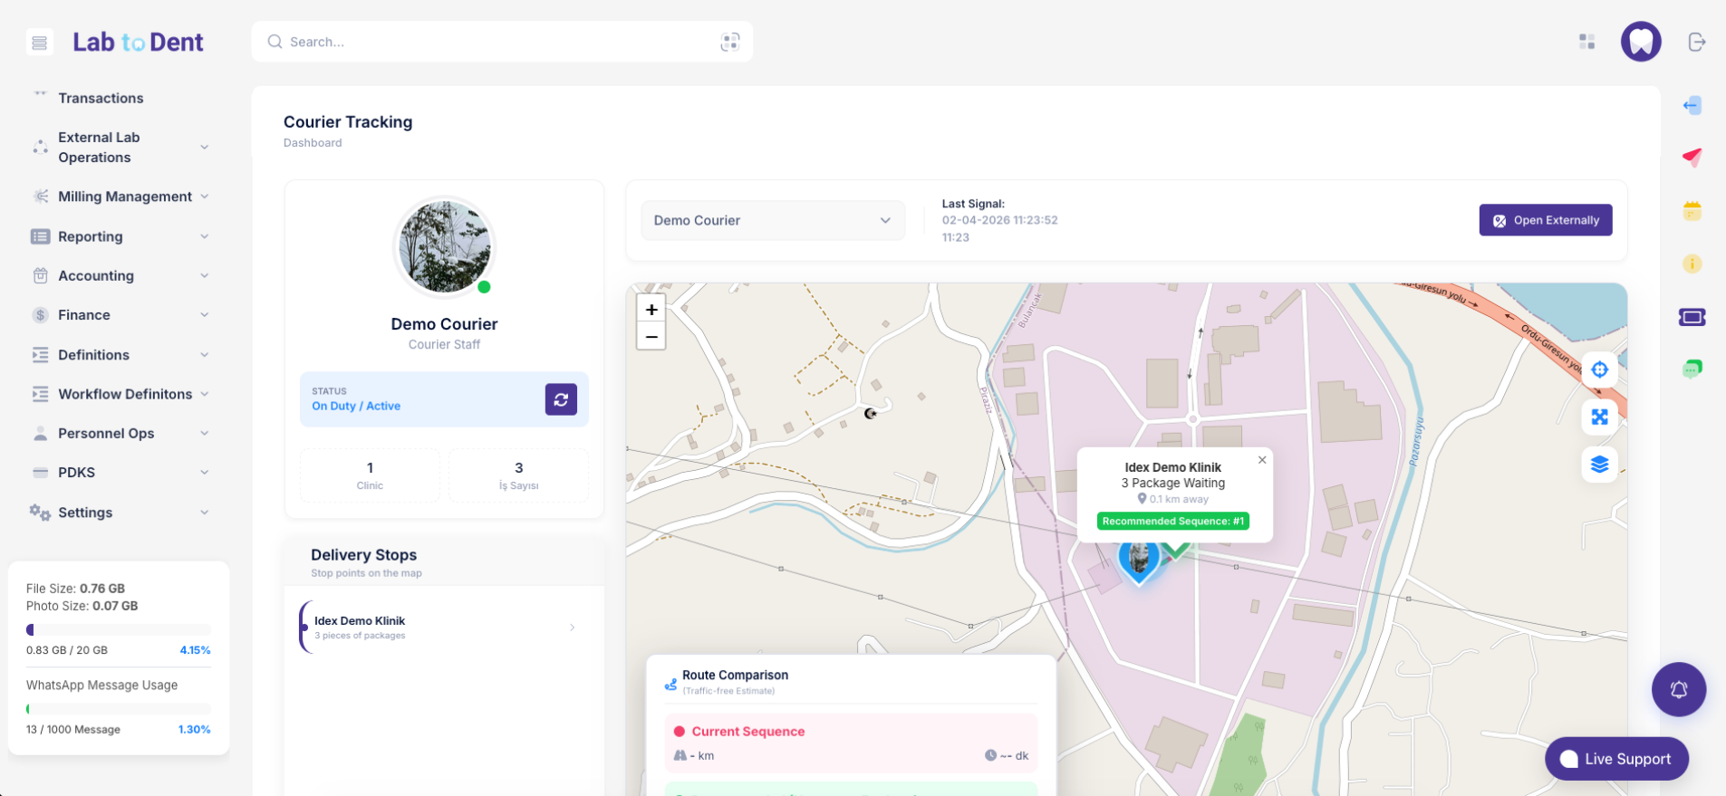Type in the Search field
The width and height of the screenshot is (1726, 796).
pos(498,42)
